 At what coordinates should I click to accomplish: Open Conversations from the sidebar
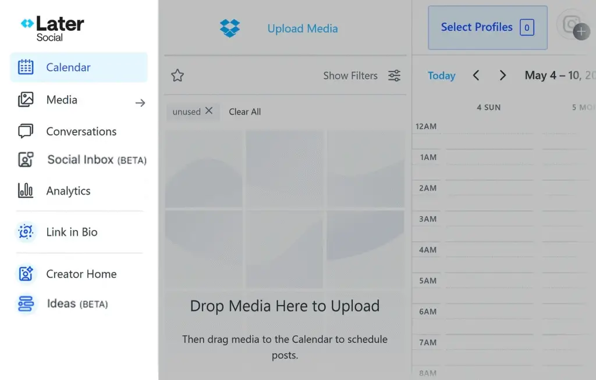[x=81, y=131]
